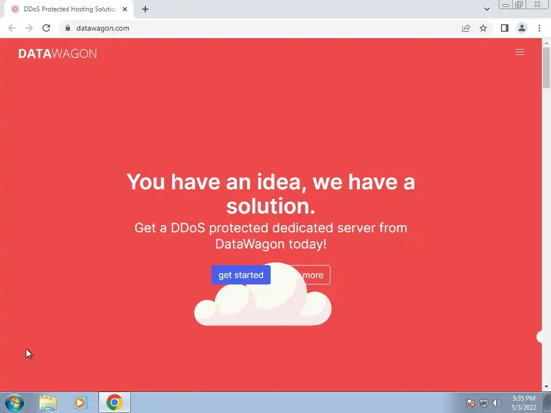The image size is (551, 413).
Task: Click the taskbar clock showing 5:35 PM
Action: point(524,403)
